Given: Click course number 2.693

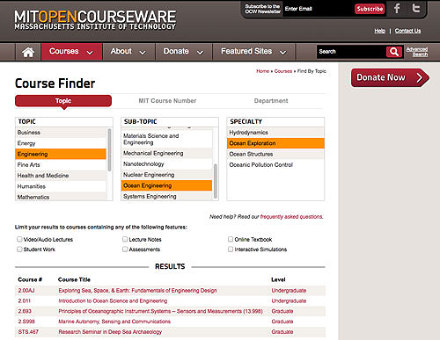Looking at the screenshot, I should pos(25,311).
